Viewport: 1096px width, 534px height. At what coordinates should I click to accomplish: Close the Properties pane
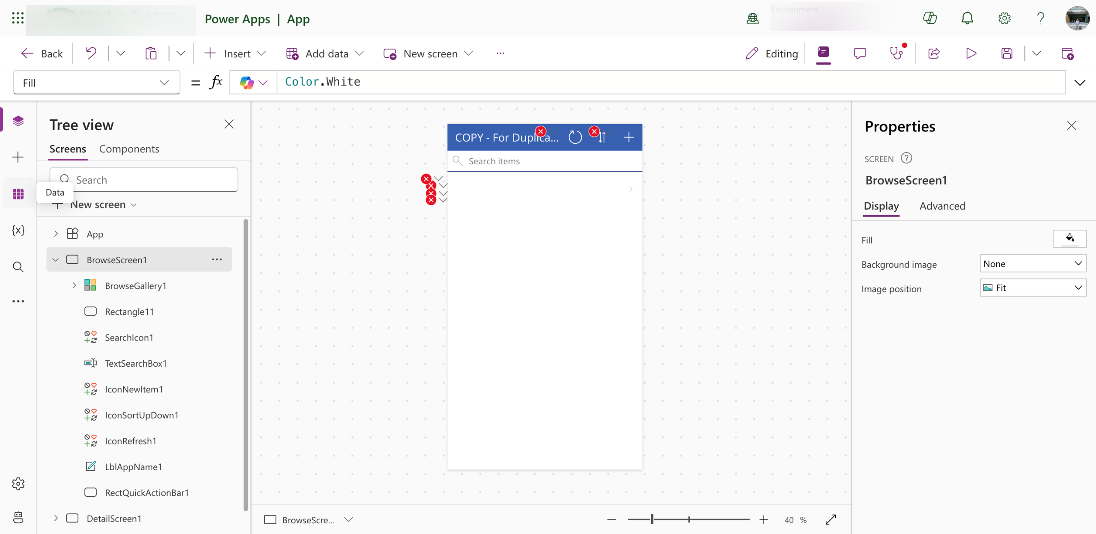point(1071,125)
